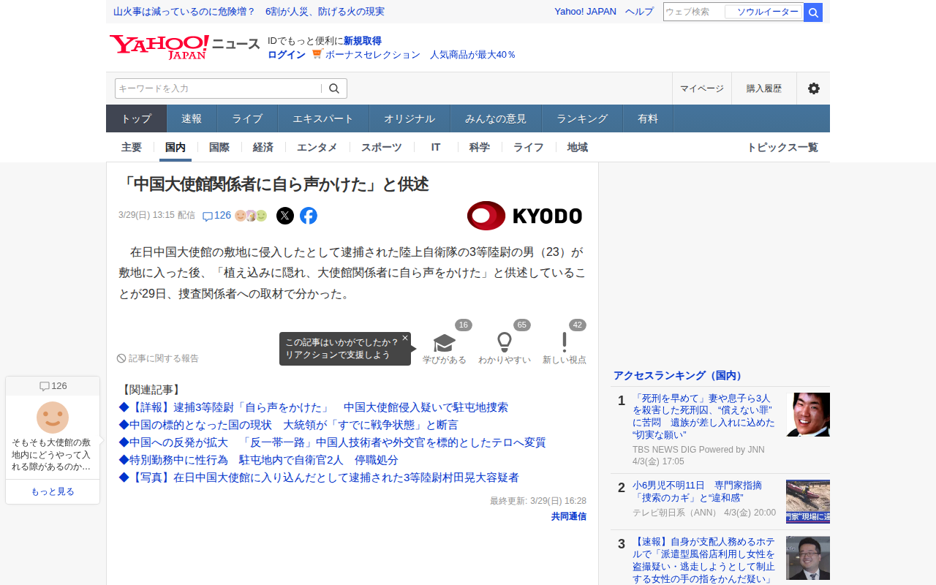Open the ヘルプ link
Image resolution: width=936 pixels, height=585 pixels.
pyautogui.click(x=640, y=12)
